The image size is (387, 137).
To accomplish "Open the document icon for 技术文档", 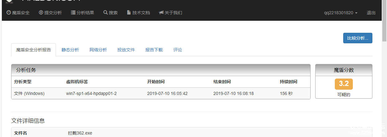I will 129,13.
